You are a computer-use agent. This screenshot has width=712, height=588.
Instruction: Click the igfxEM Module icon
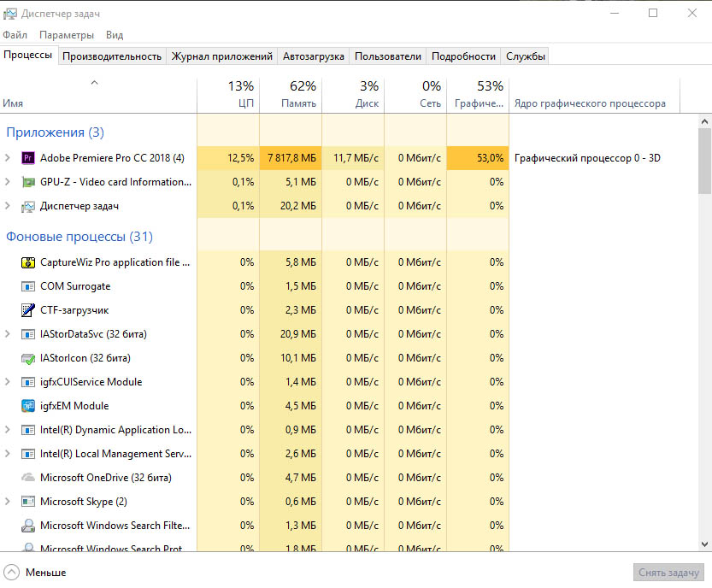pyautogui.click(x=28, y=406)
